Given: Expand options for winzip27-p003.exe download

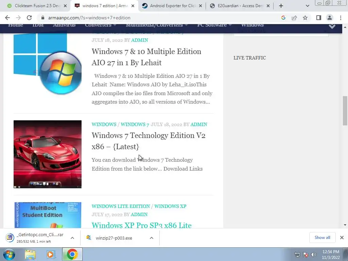Looking at the screenshot, I should [152, 238].
